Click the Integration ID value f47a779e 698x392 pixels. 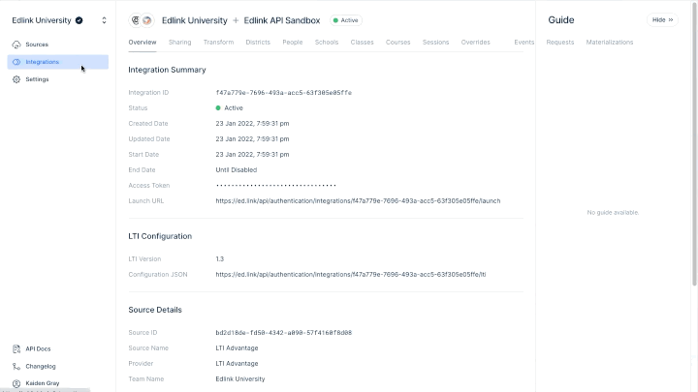click(x=283, y=93)
